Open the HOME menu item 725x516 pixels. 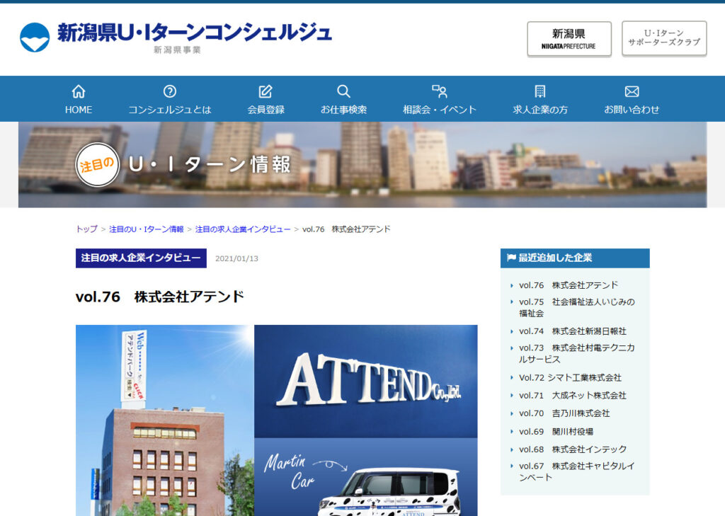pyautogui.click(x=79, y=99)
